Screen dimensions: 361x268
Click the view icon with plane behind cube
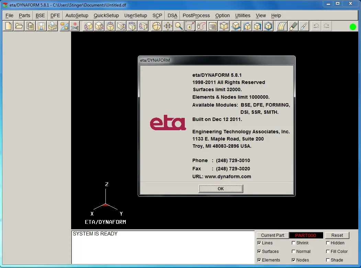pos(247,26)
